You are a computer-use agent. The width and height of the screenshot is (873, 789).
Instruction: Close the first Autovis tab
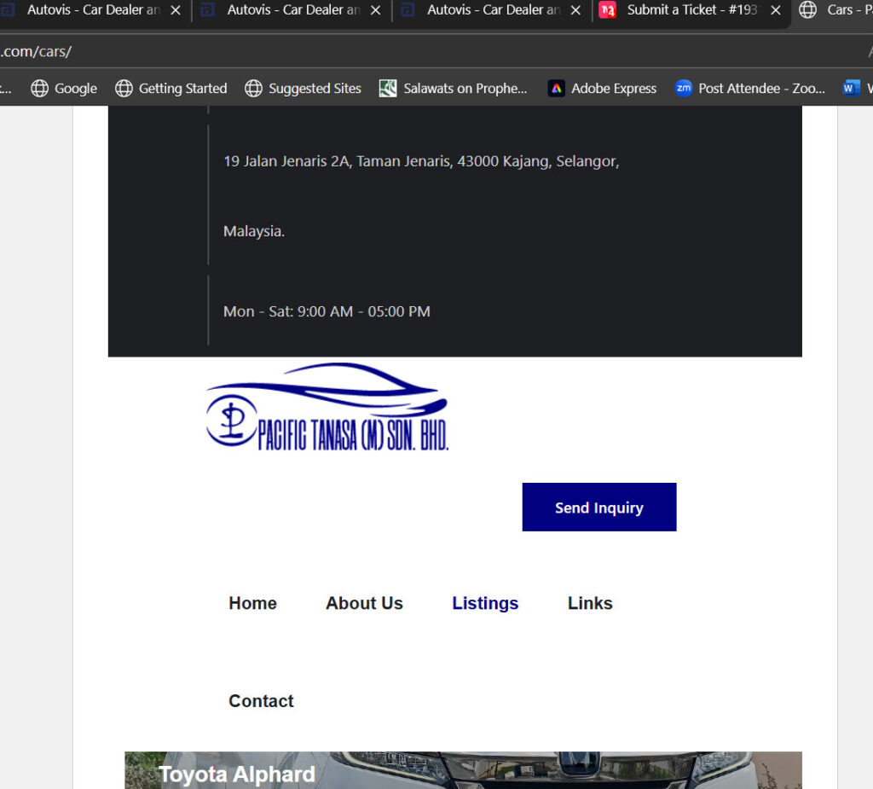[176, 10]
